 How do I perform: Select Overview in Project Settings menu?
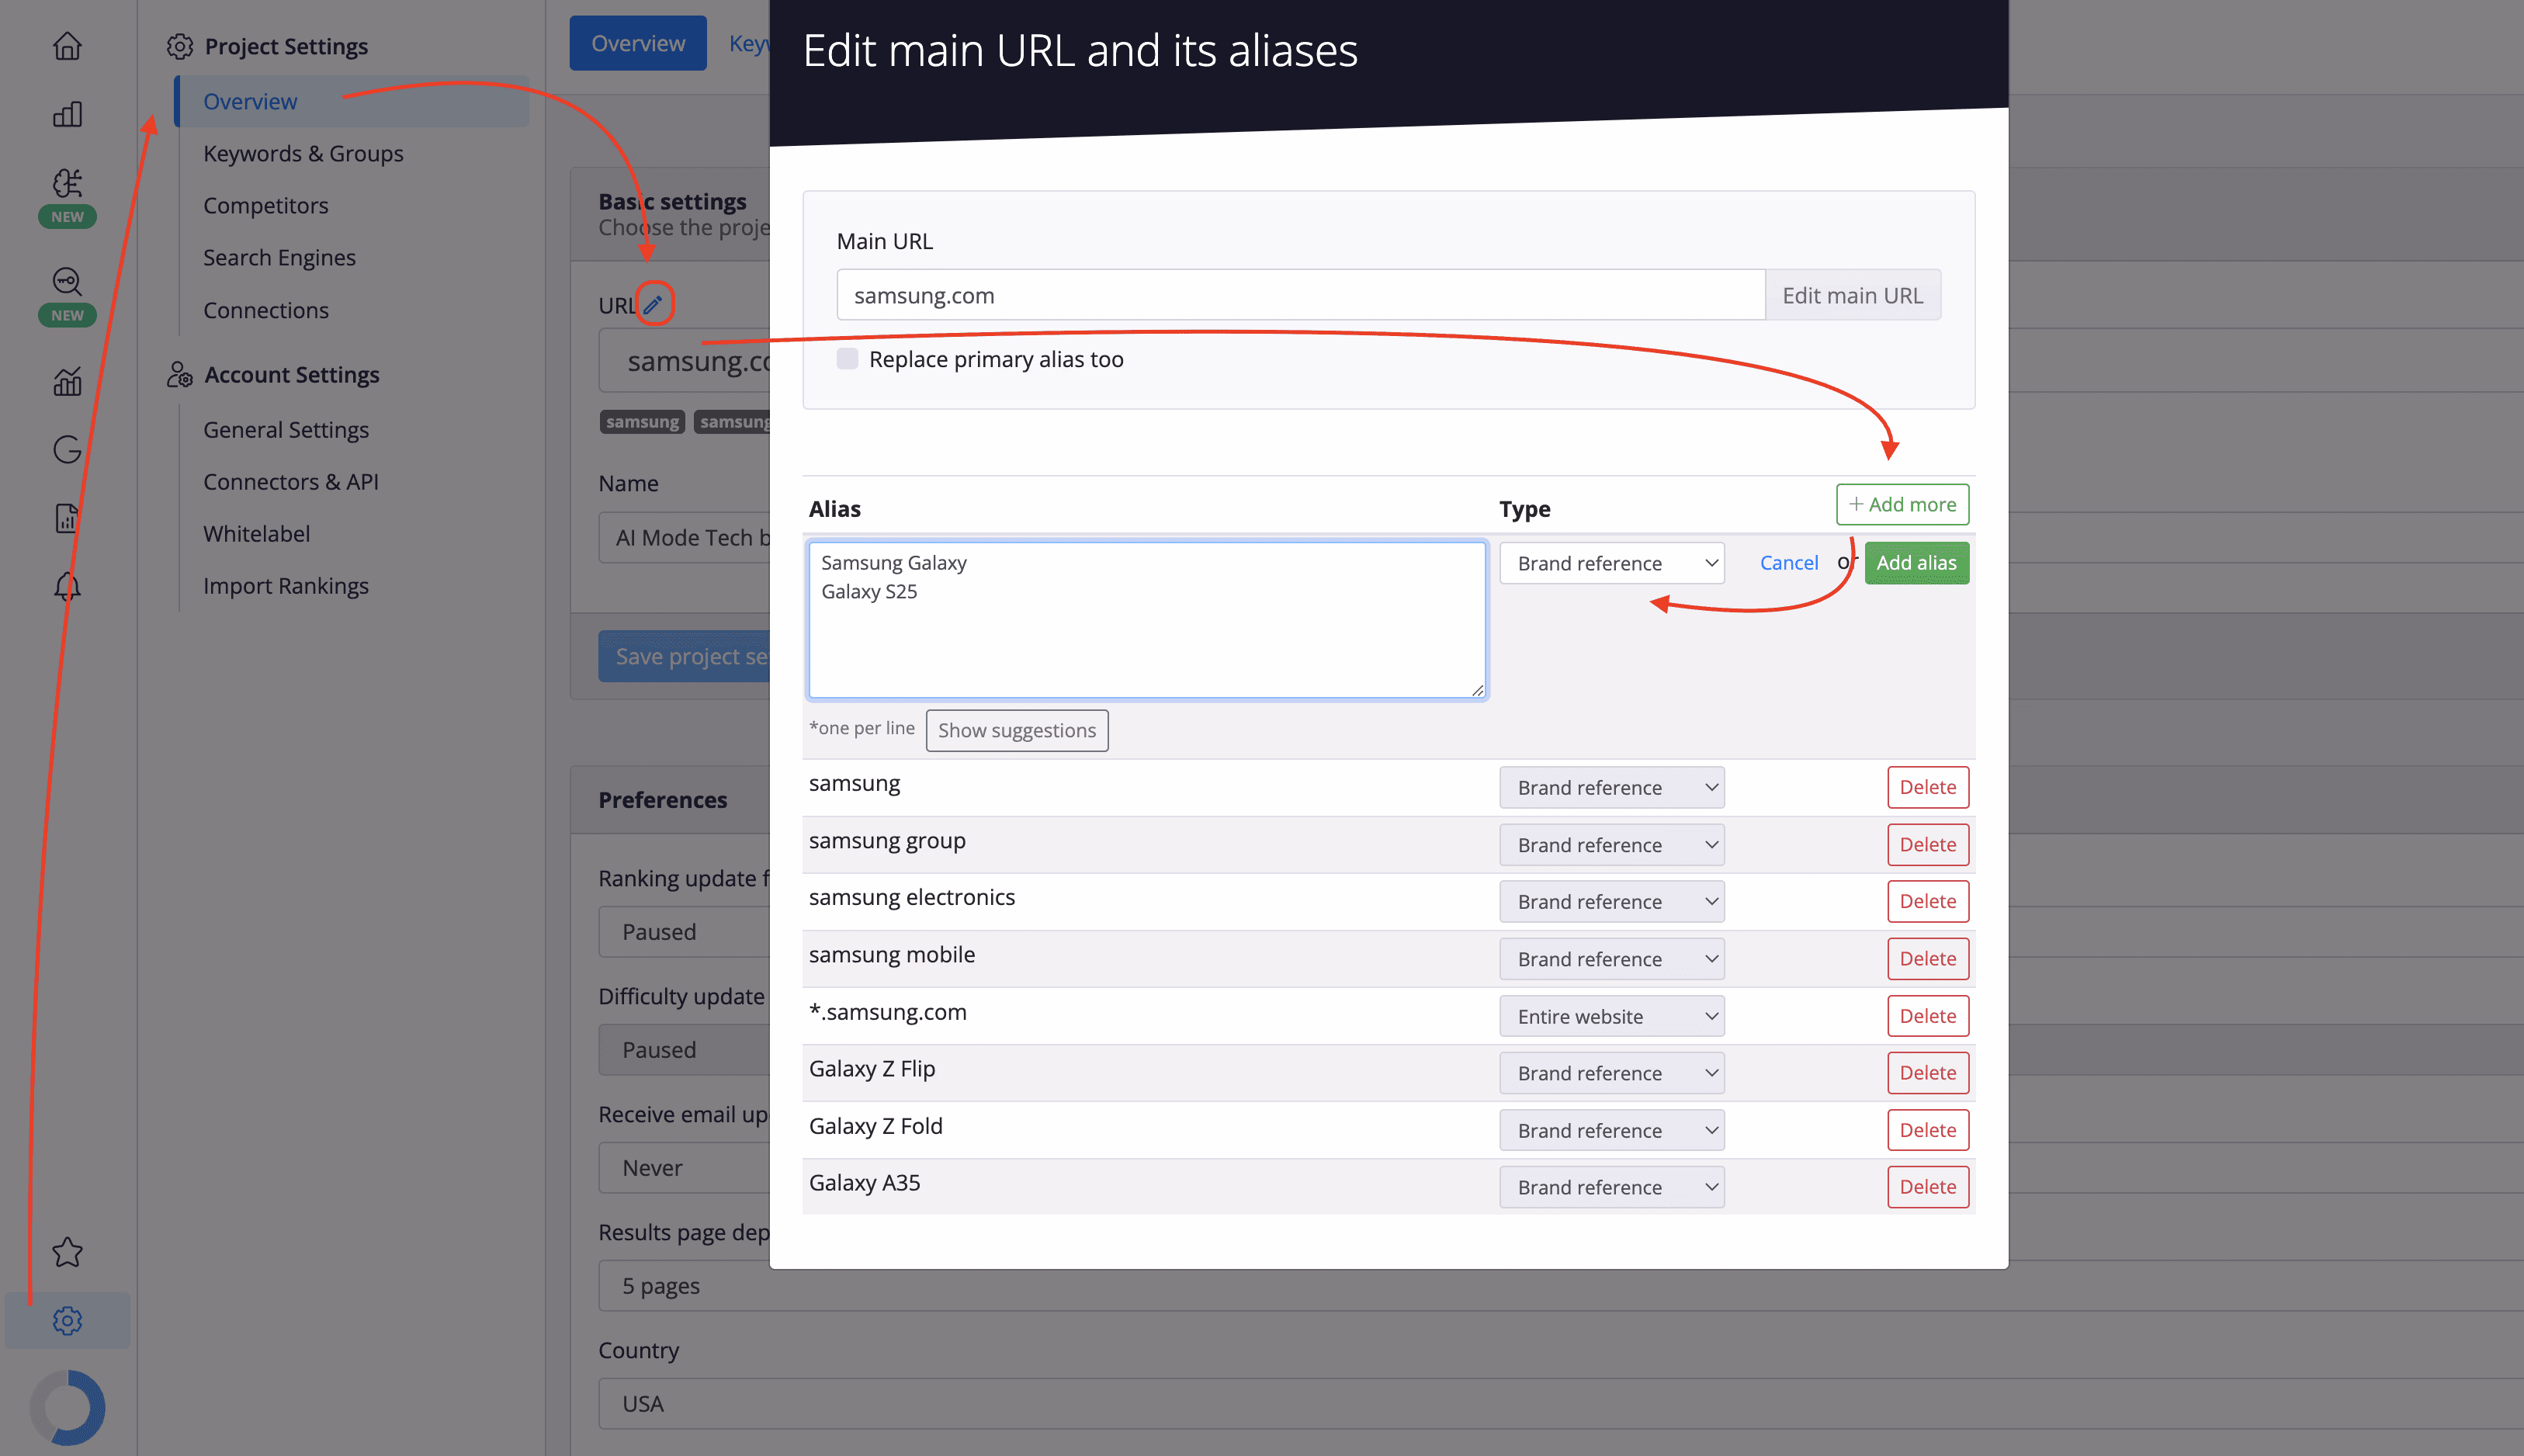point(352,101)
